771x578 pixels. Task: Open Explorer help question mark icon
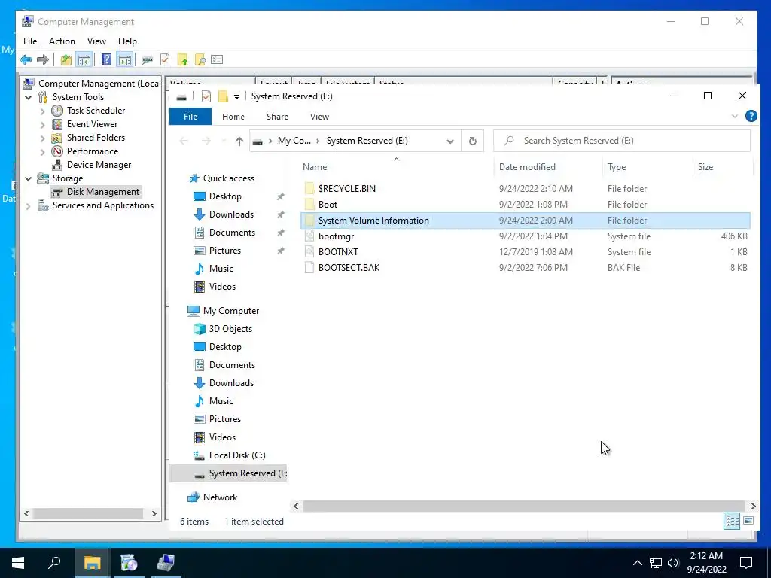(x=751, y=117)
